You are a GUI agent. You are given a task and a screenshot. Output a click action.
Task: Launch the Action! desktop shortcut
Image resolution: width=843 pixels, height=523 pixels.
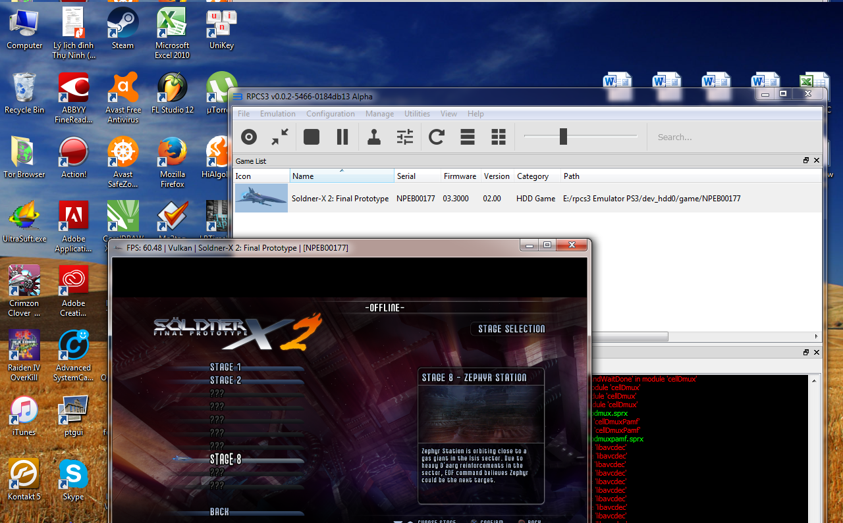[x=74, y=158]
